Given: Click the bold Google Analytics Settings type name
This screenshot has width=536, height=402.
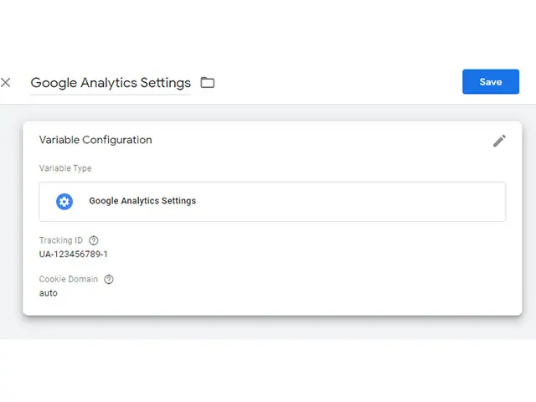Looking at the screenshot, I should [142, 201].
